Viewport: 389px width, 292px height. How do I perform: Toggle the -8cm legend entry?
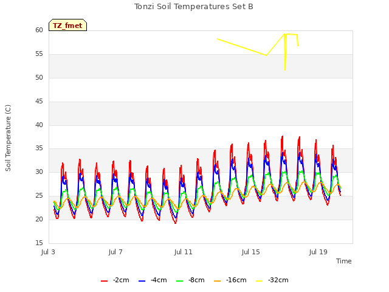point(190,280)
